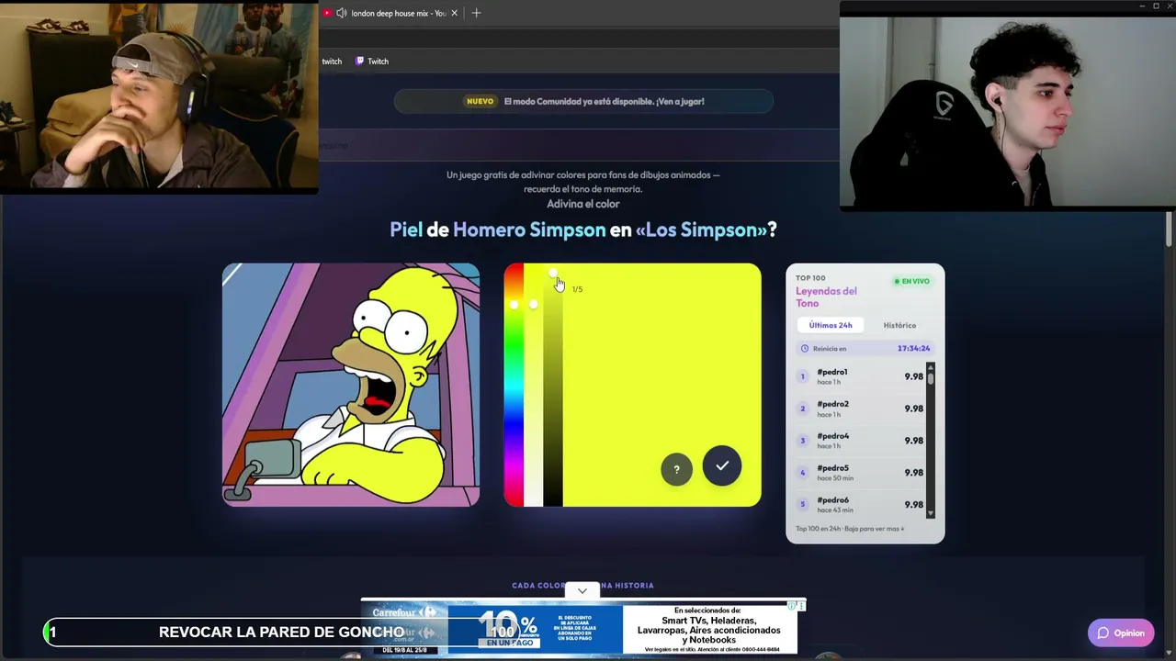Click the EN VIVO live badge

click(912, 281)
